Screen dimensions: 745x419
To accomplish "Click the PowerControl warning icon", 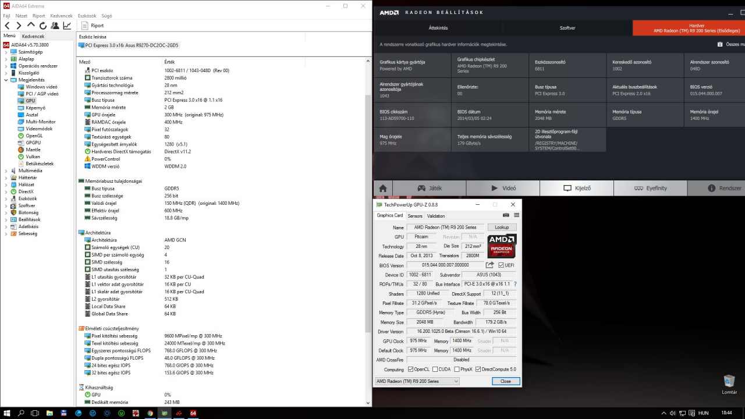I will click(x=87, y=159).
